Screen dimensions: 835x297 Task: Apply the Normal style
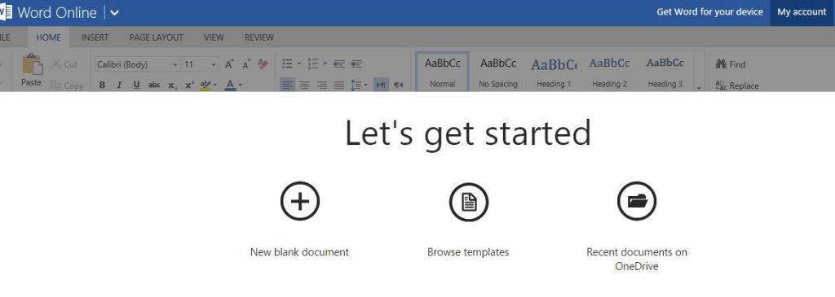[x=443, y=72]
